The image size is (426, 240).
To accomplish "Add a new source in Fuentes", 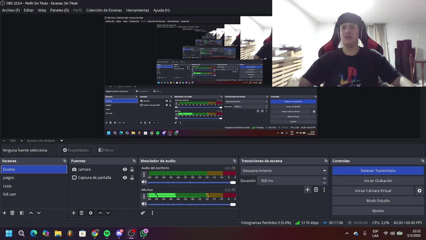I will [x=74, y=213].
